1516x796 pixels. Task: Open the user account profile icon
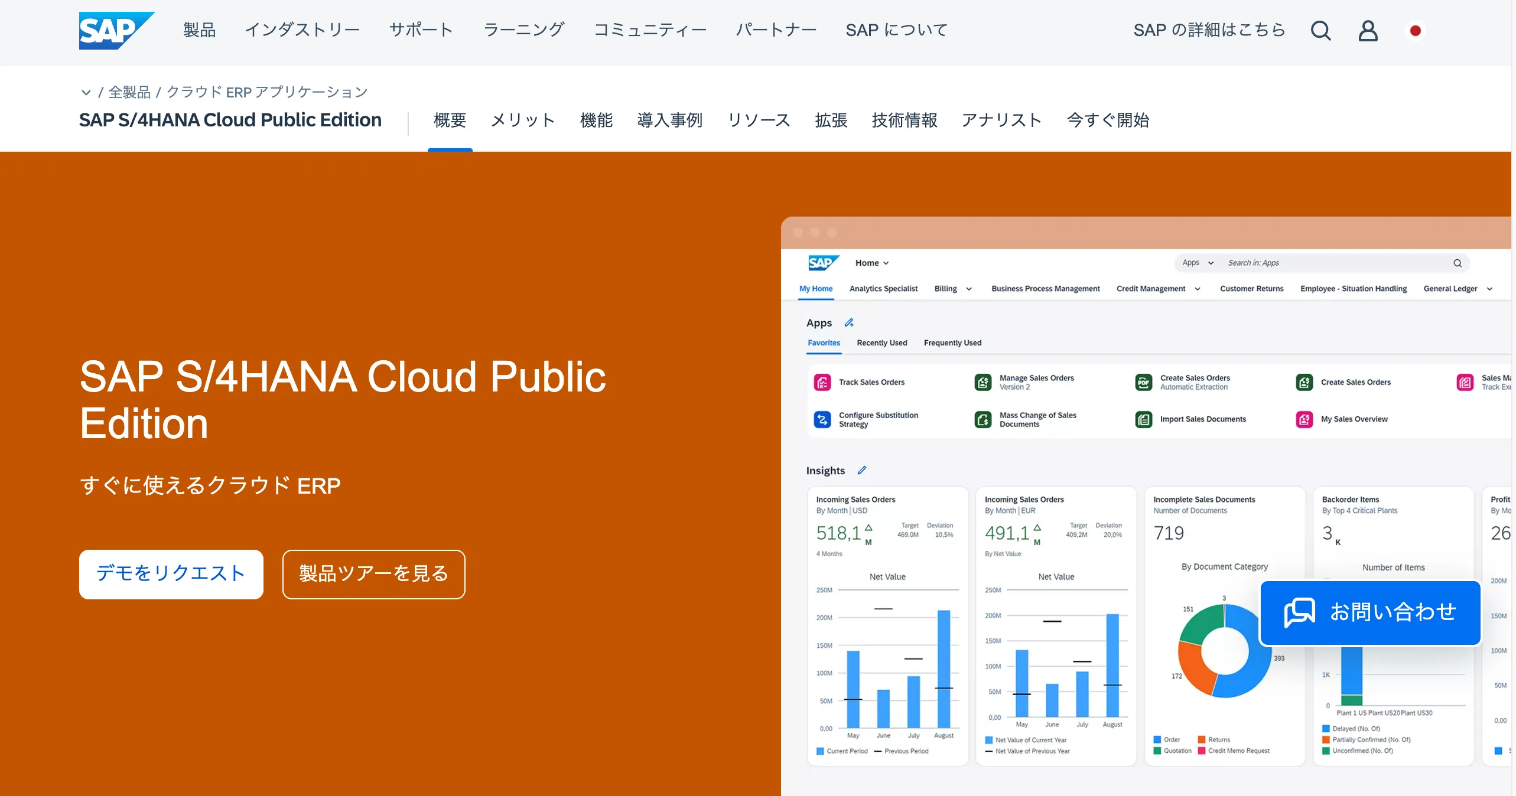1368,30
